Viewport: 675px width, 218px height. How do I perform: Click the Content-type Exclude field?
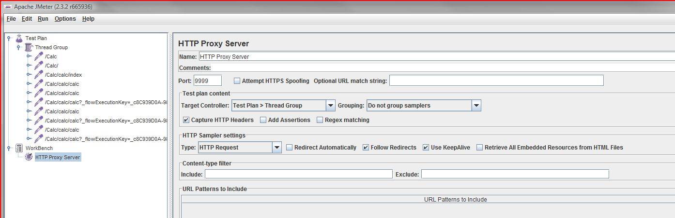515,174
